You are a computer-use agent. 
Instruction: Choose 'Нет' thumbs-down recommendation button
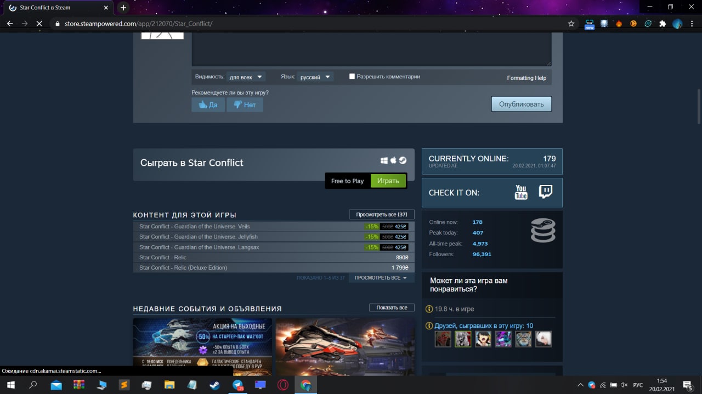(245, 105)
